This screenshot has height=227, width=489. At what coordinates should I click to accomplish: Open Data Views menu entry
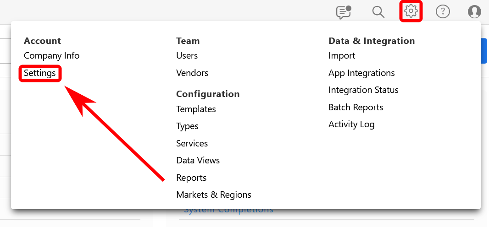pyautogui.click(x=198, y=161)
